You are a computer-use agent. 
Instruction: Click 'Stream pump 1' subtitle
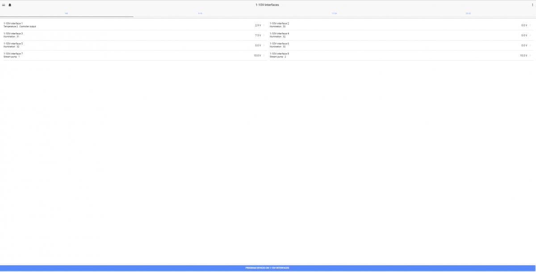click(12, 57)
